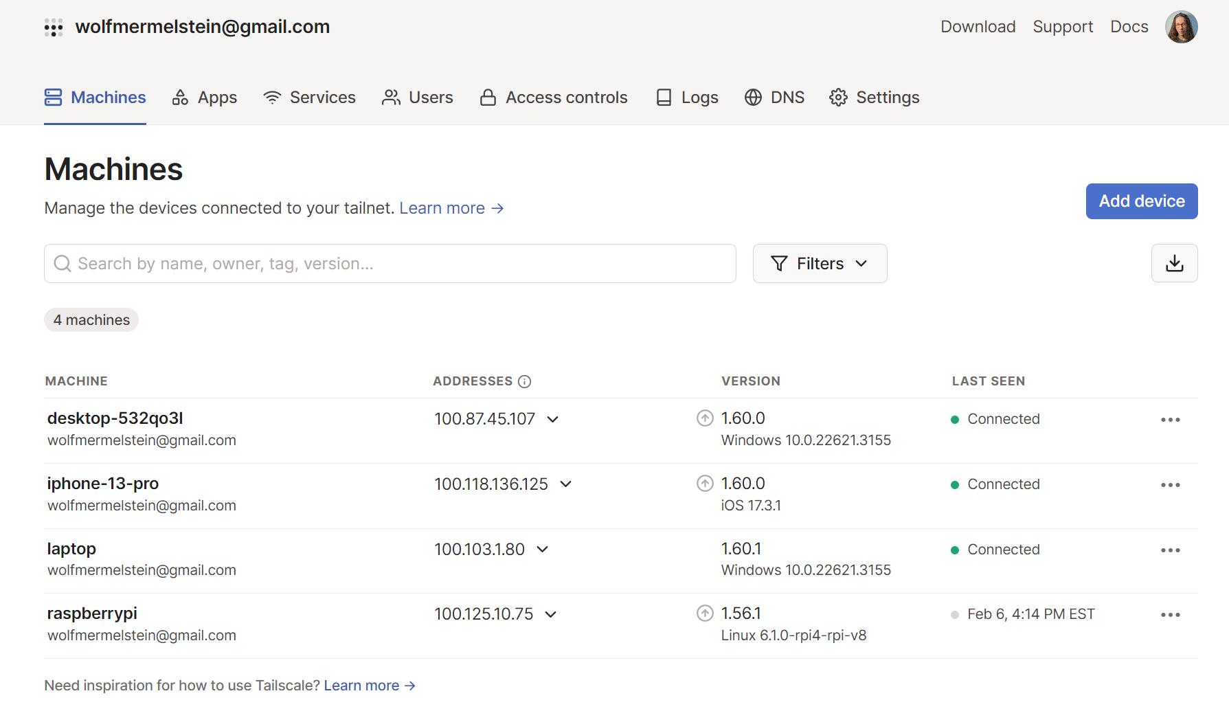Click update-available icon for raspberrypi
Image resolution: width=1229 pixels, height=722 pixels.
[705, 613]
